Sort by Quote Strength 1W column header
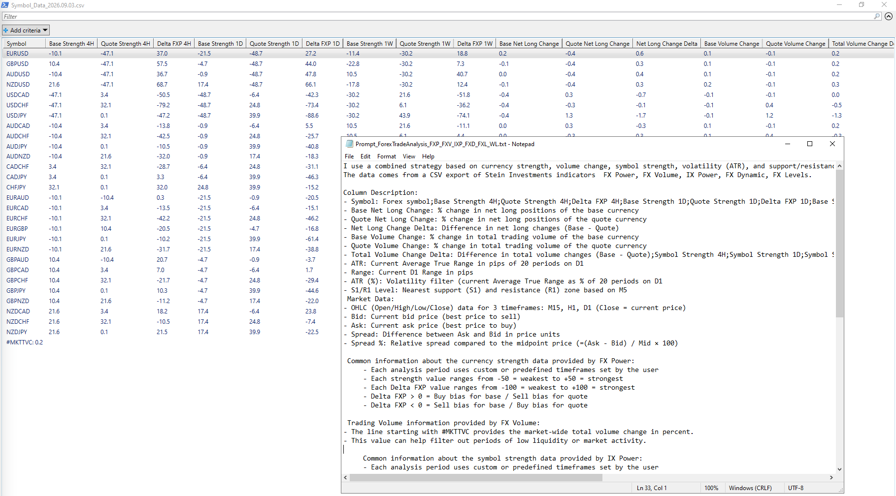This screenshot has height=496, width=896. point(425,43)
